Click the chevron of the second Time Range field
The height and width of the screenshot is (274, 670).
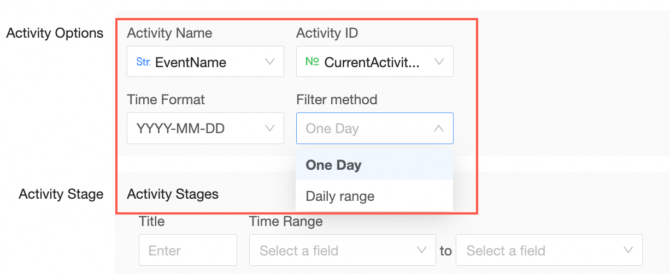628,250
